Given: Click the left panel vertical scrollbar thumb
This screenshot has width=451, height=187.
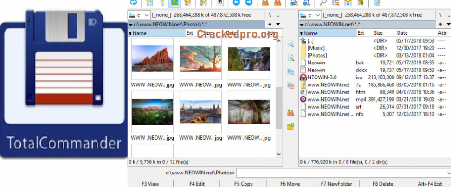Looking at the screenshot, I should [279, 108].
